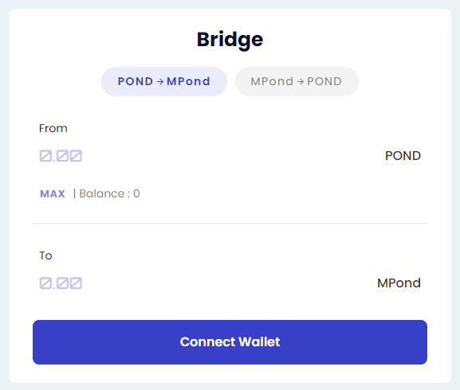Screen dimensions: 460x390
Task: Click the Connect Wallet button
Action: click(x=230, y=342)
